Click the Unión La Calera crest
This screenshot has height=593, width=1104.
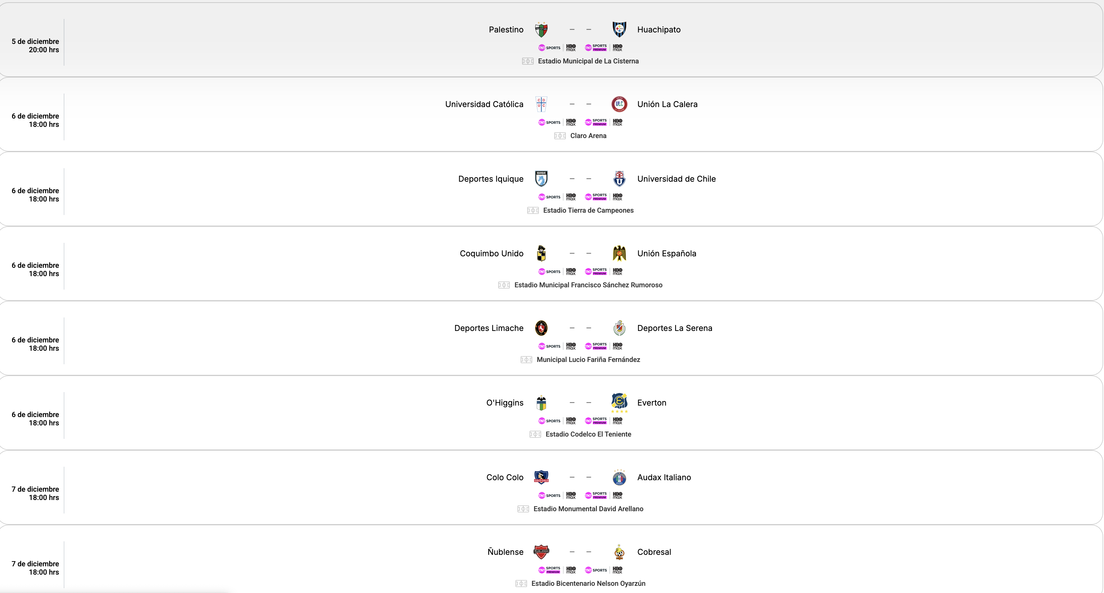pyautogui.click(x=619, y=104)
